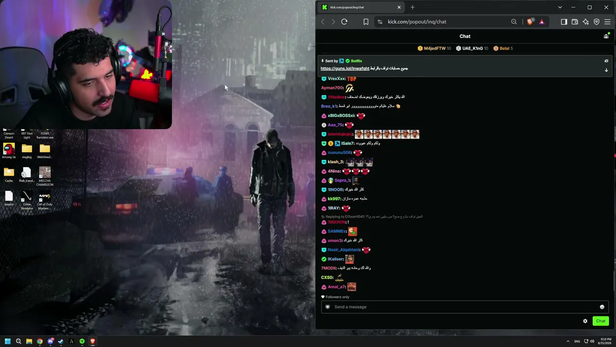Viewport: 616px width, 347px height.
Task: Select MECCHA CHAMELEON desktop shortcut
Action: [45, 177]
